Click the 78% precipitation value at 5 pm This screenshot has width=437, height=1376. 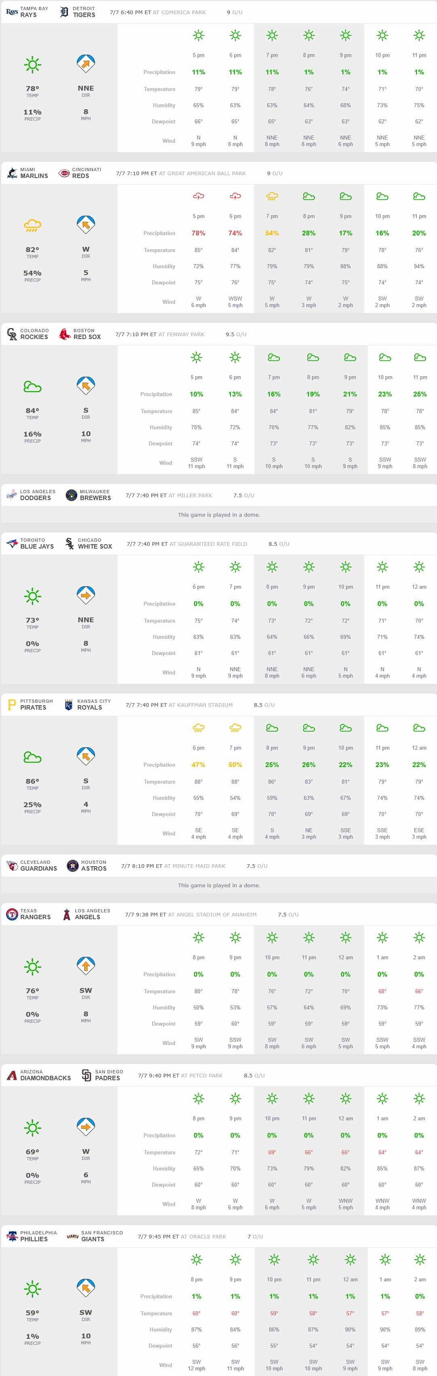pyautogui.click(x=198, y=233)
